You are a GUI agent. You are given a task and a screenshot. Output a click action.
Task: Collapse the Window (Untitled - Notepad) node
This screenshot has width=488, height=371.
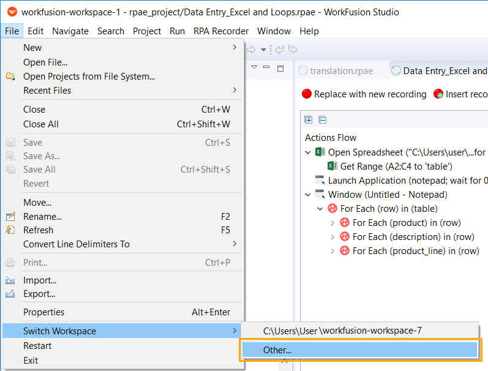pyautogui.click(x=307, y=195)
